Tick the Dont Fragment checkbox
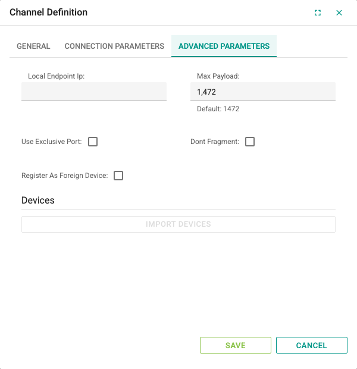 coord(250,142)
